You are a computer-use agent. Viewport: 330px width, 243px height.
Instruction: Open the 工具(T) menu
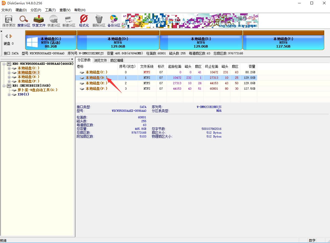pyautogui.click(x=50, y=10)
